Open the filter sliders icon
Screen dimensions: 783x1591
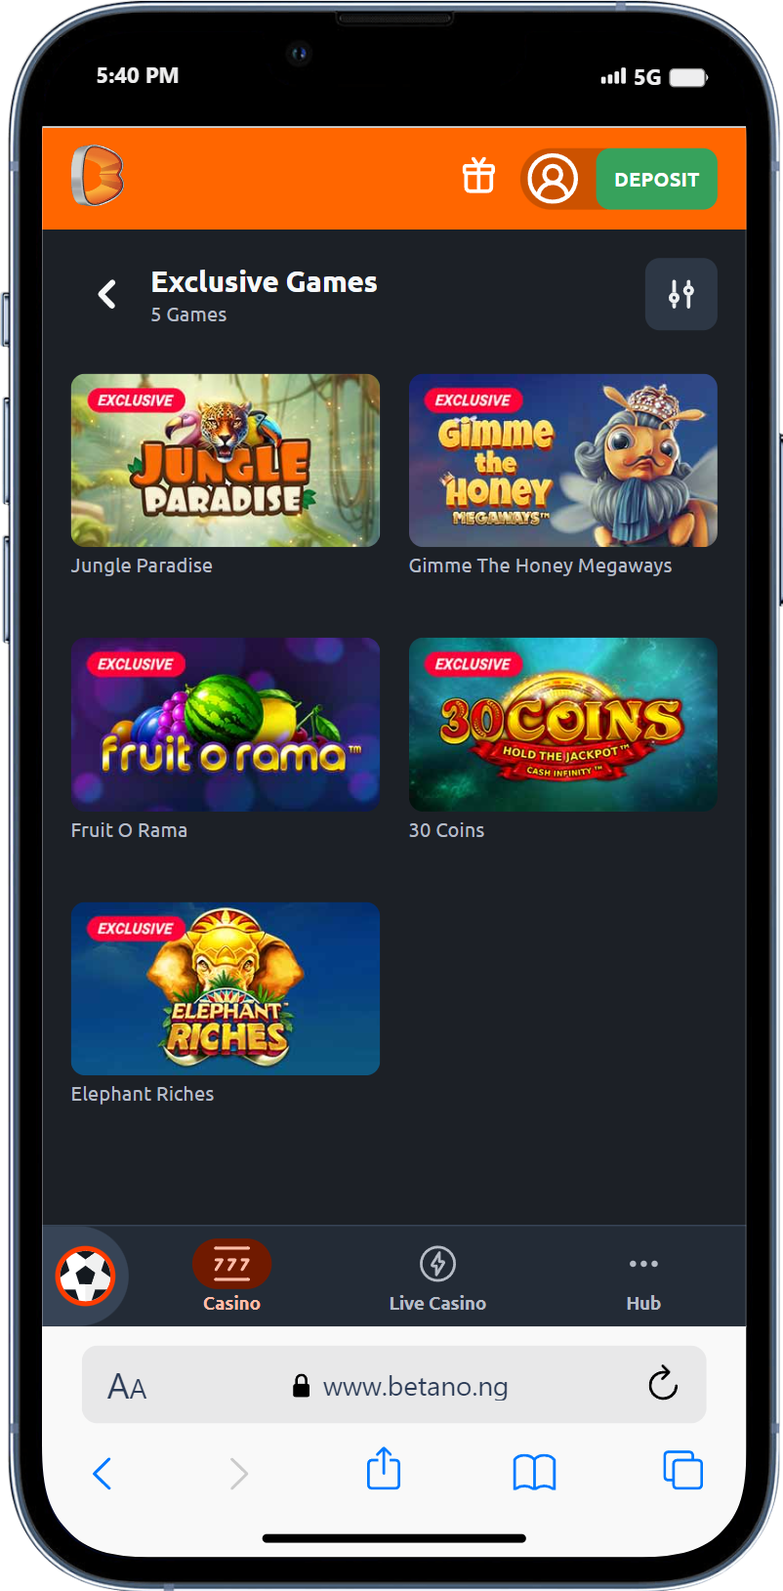(681, 294)
